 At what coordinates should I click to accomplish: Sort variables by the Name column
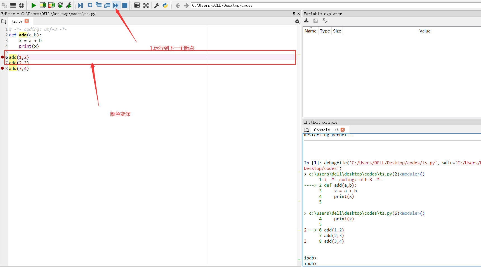(x=310, y=31)
